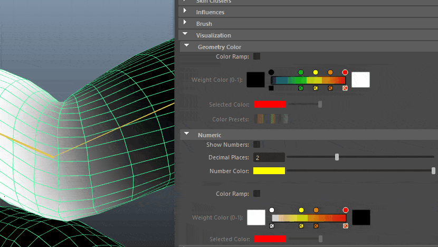
Task: Enable the Numeric Color Ramp checkbox
Action: [x=256, y=193]
